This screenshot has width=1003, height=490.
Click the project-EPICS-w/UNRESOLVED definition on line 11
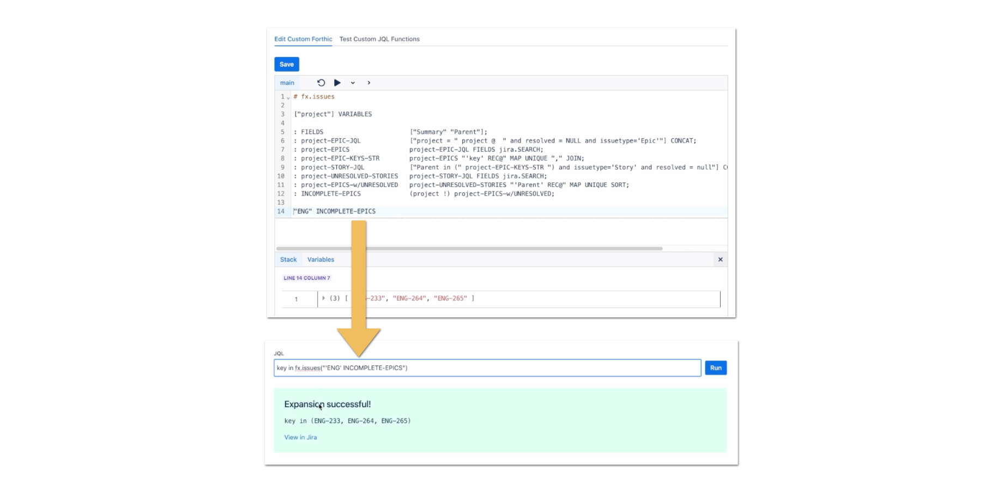(x=349, y=185)
